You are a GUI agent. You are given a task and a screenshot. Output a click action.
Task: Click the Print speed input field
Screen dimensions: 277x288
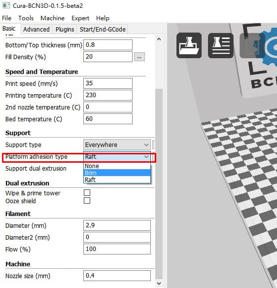coord(108,83)
